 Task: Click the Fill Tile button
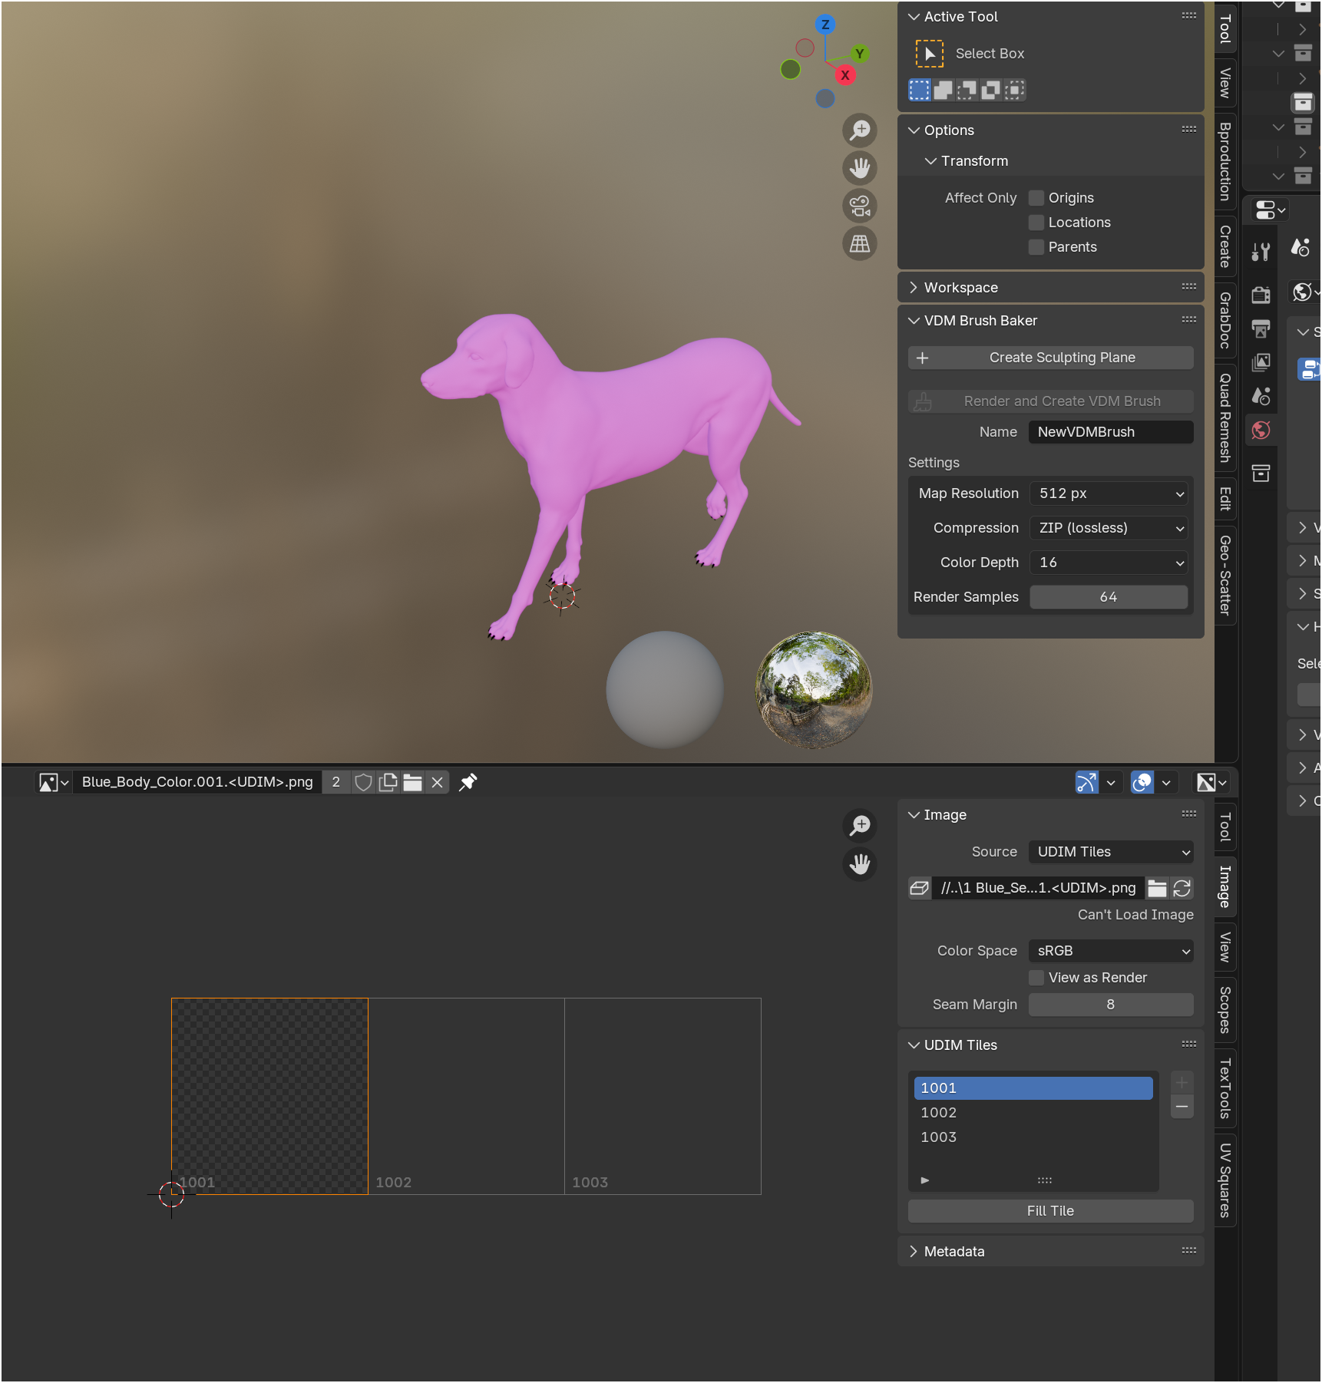tap(1051, 1211)
